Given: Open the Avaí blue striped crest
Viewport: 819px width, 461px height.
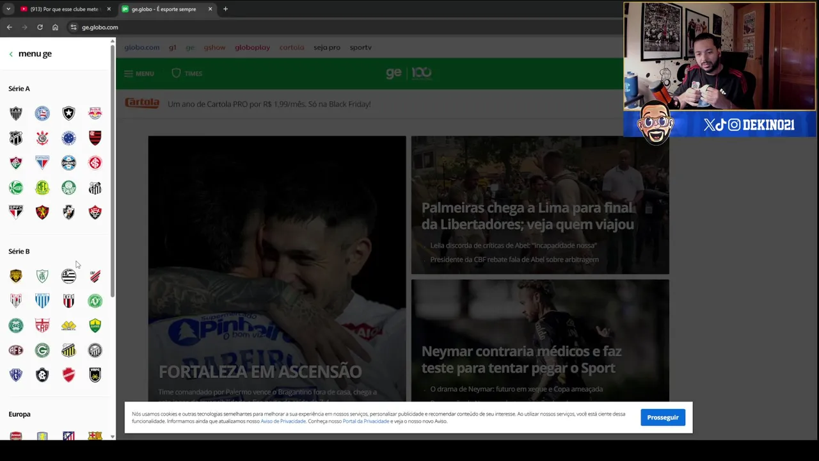Looking at the screenshot, I should [42, 300].
